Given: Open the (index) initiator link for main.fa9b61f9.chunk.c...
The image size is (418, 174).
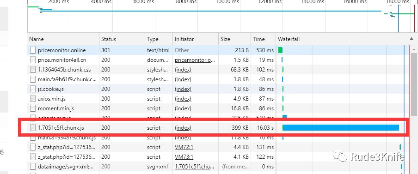Looking at the screenshot, I should click(183, 79).
